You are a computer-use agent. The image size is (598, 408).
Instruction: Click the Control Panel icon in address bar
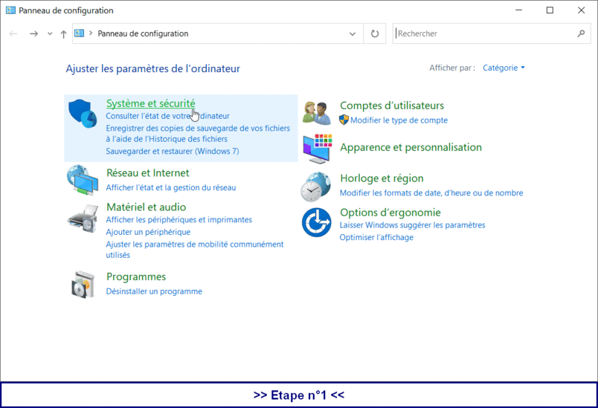(79, 33)
